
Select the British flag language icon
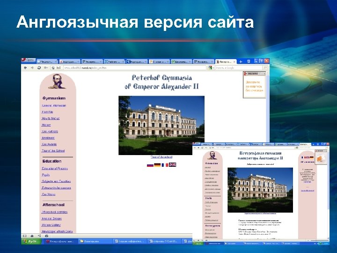(173, 165)
